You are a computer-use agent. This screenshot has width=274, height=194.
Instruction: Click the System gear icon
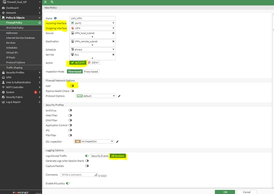tap(3, 92)
